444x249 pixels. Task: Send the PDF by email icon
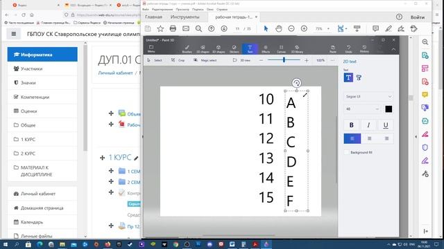click(x=186, y=28)
